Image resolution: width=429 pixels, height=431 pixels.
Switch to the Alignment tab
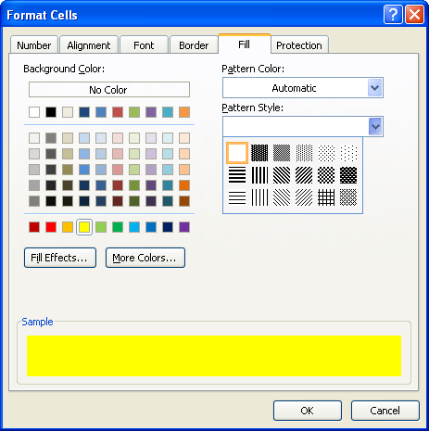(89, 45)
